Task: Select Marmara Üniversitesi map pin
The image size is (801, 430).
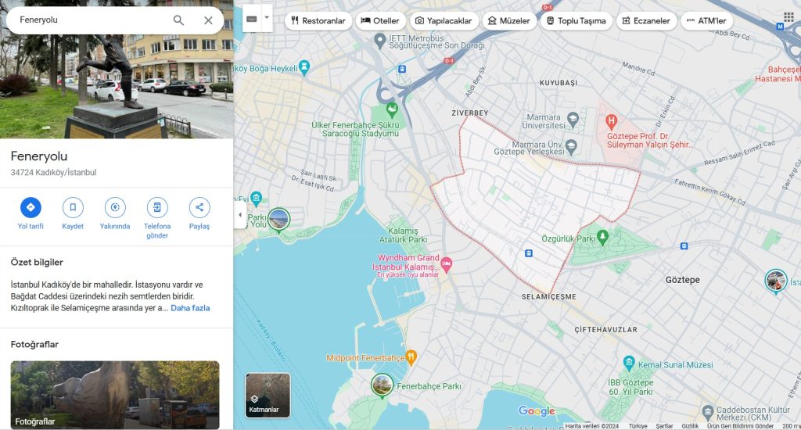Action: [x=573, y=120]
